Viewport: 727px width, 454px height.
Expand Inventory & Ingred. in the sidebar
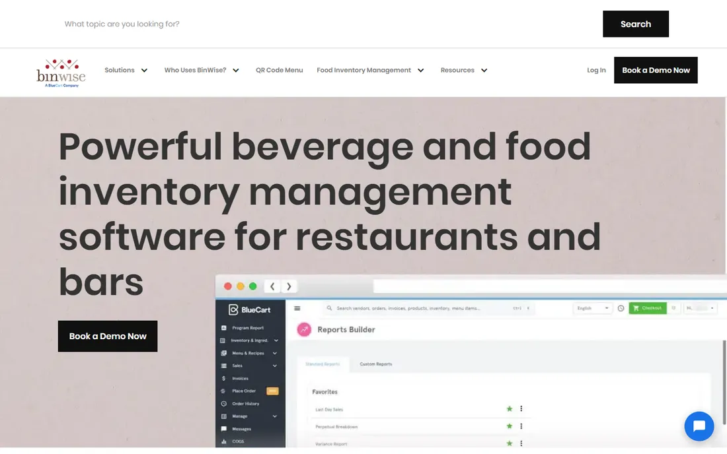pyautogui.click(x=276, y=340)
